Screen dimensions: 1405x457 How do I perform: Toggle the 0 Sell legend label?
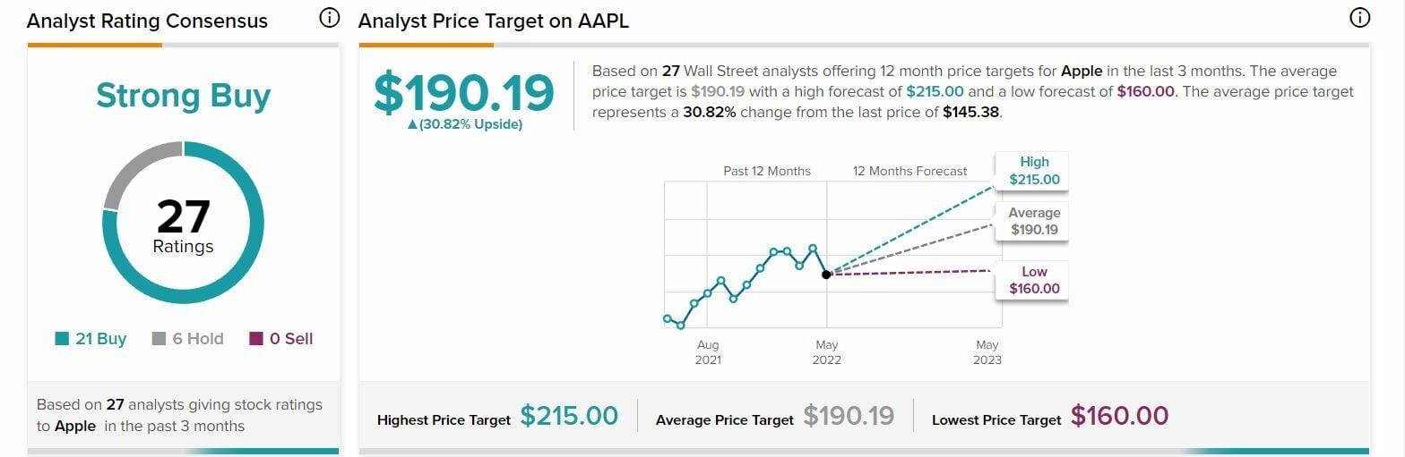tap(291, 339)
